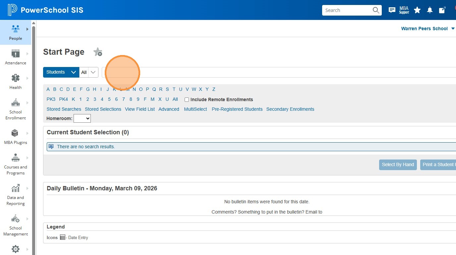
Task: View notifications via the bell icon
Action: 430,10
